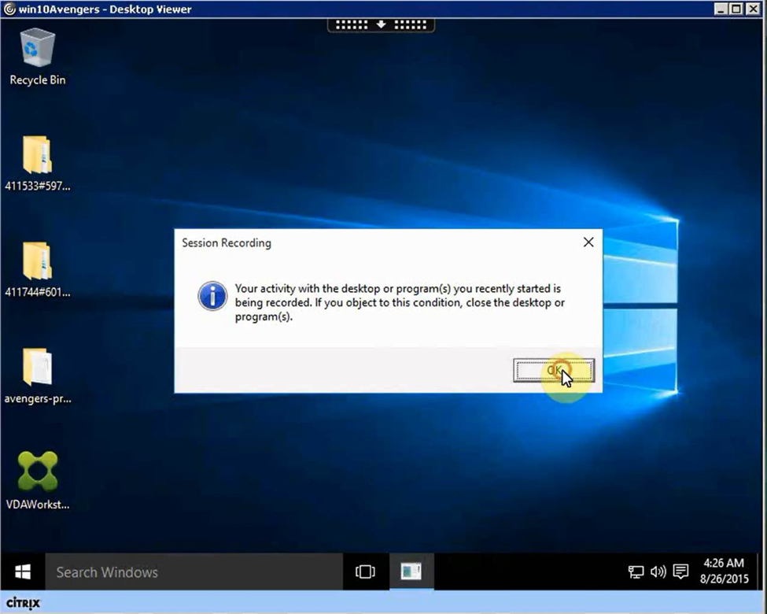
Task: Open the Action Center notifications icon
Action: (x=681, y=572)
